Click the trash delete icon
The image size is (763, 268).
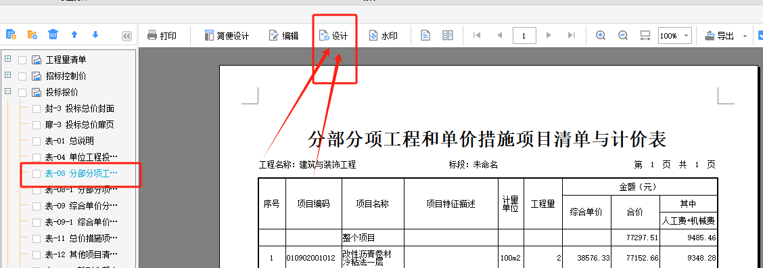pos(53,35)
